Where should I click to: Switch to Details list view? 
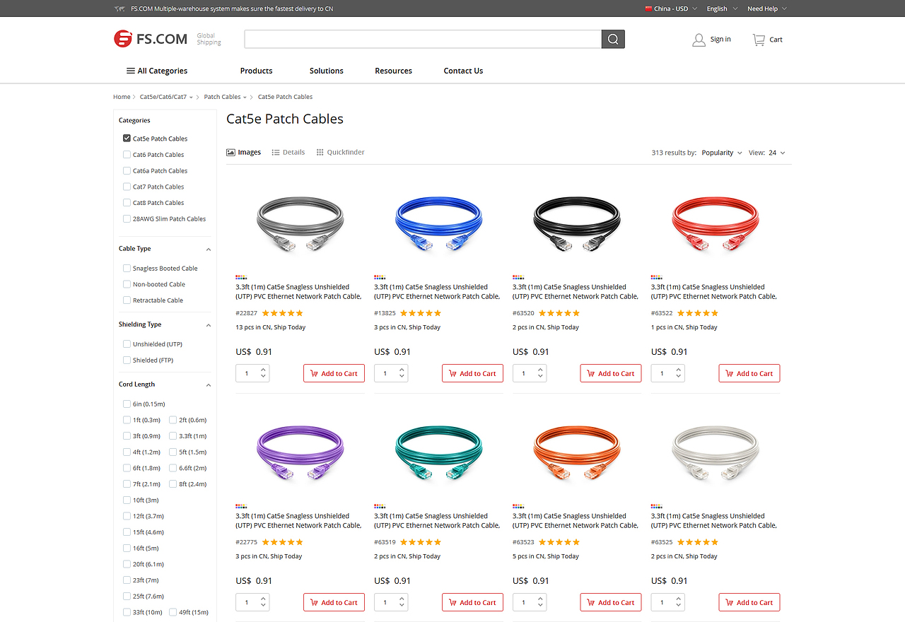pyautogui.click(x=288, y=153)
